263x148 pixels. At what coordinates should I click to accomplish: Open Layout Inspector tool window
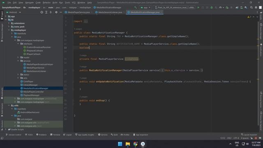[249, 134]
